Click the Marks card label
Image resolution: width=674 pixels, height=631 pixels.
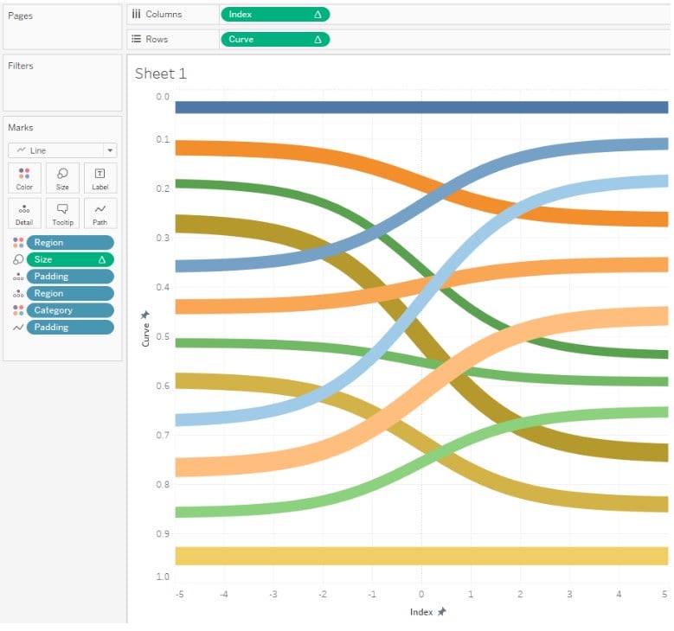pos(20,128)
